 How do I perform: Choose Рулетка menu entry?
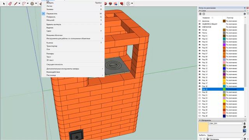pos(74,43)
